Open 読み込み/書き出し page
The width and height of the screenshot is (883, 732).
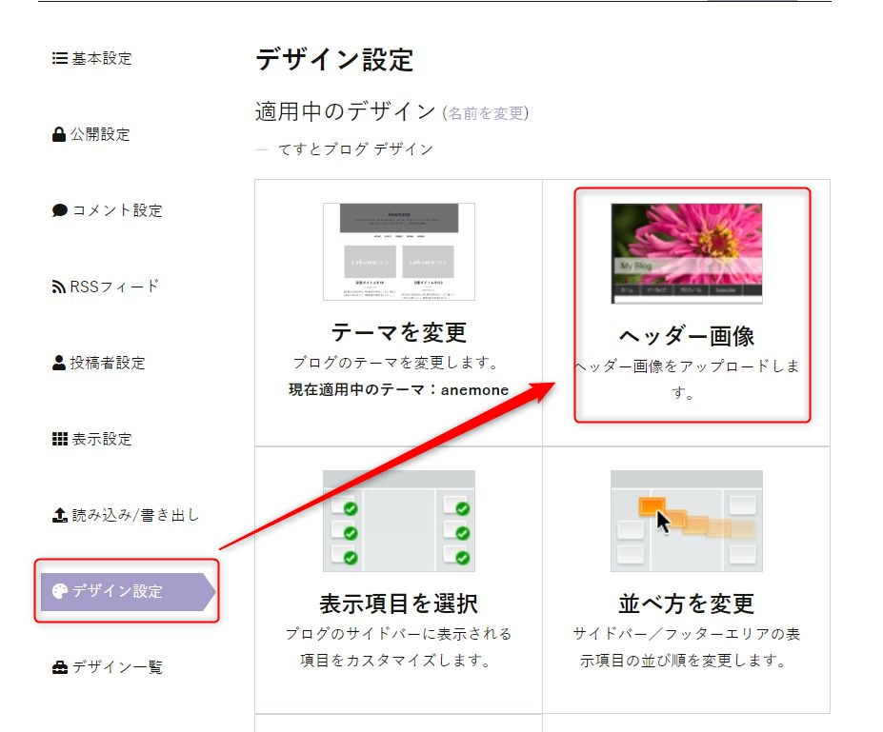126,515
